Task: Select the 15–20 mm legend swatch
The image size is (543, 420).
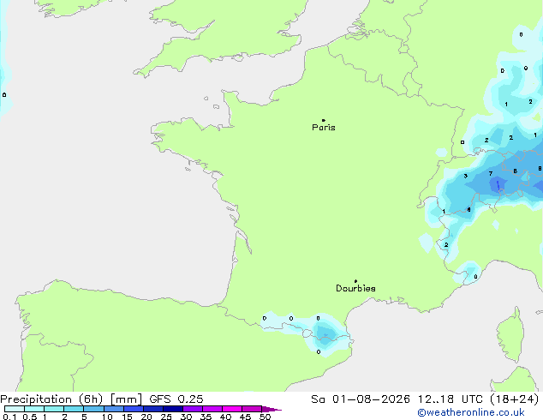Action: 133,409
